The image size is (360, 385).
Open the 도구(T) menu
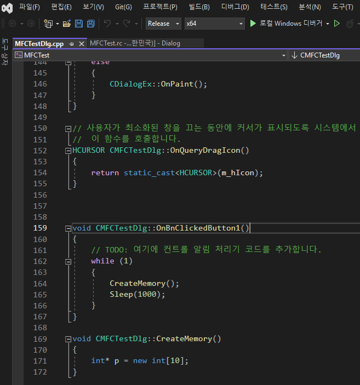(343, 7)
